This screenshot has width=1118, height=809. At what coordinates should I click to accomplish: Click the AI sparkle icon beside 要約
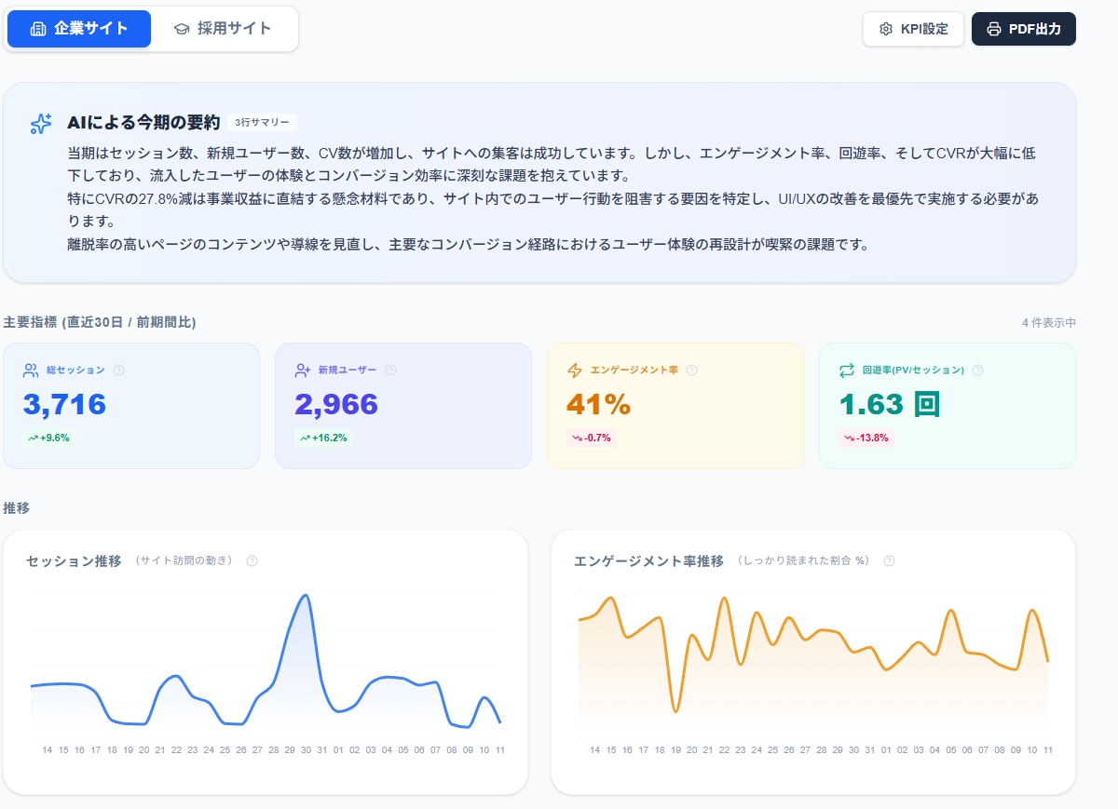[41, 124]
